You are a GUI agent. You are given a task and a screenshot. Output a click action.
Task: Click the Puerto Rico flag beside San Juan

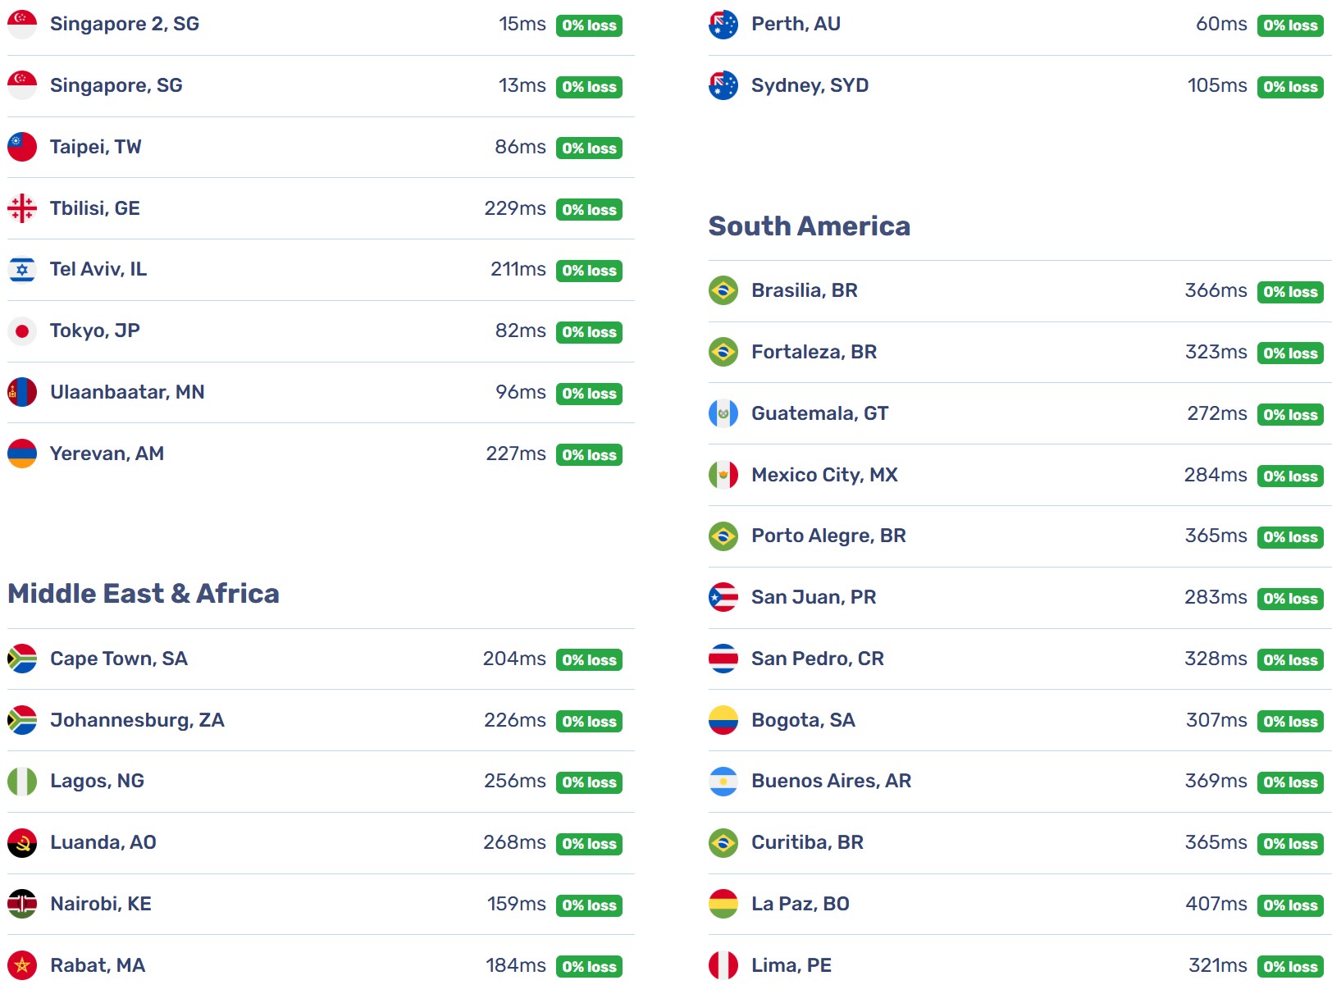pos(723,597)
